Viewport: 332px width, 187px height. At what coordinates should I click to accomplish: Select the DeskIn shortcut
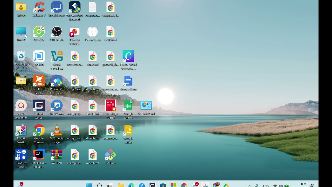click(39, 58)
